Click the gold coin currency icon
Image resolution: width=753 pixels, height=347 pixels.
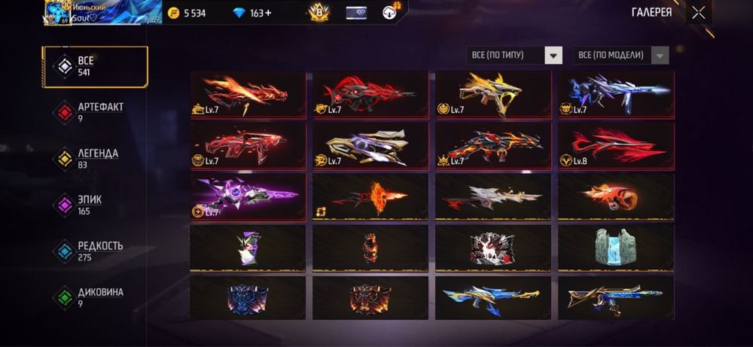coord(174,13)
